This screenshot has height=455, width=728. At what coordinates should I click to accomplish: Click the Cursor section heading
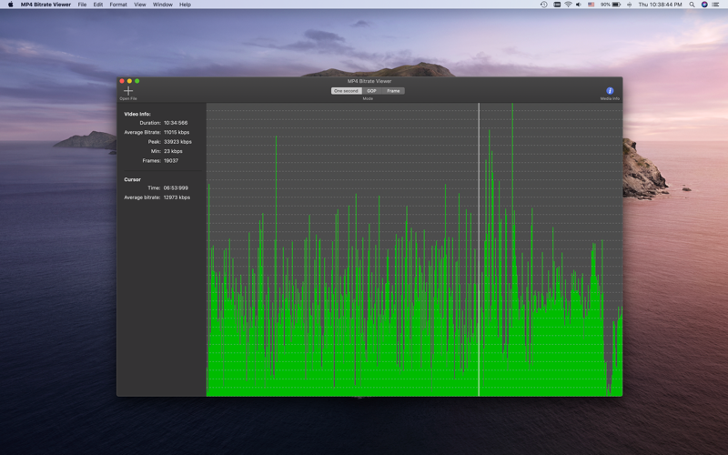coord(132,179)
